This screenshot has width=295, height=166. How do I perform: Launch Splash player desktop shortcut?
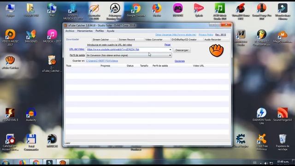[199, 10]
